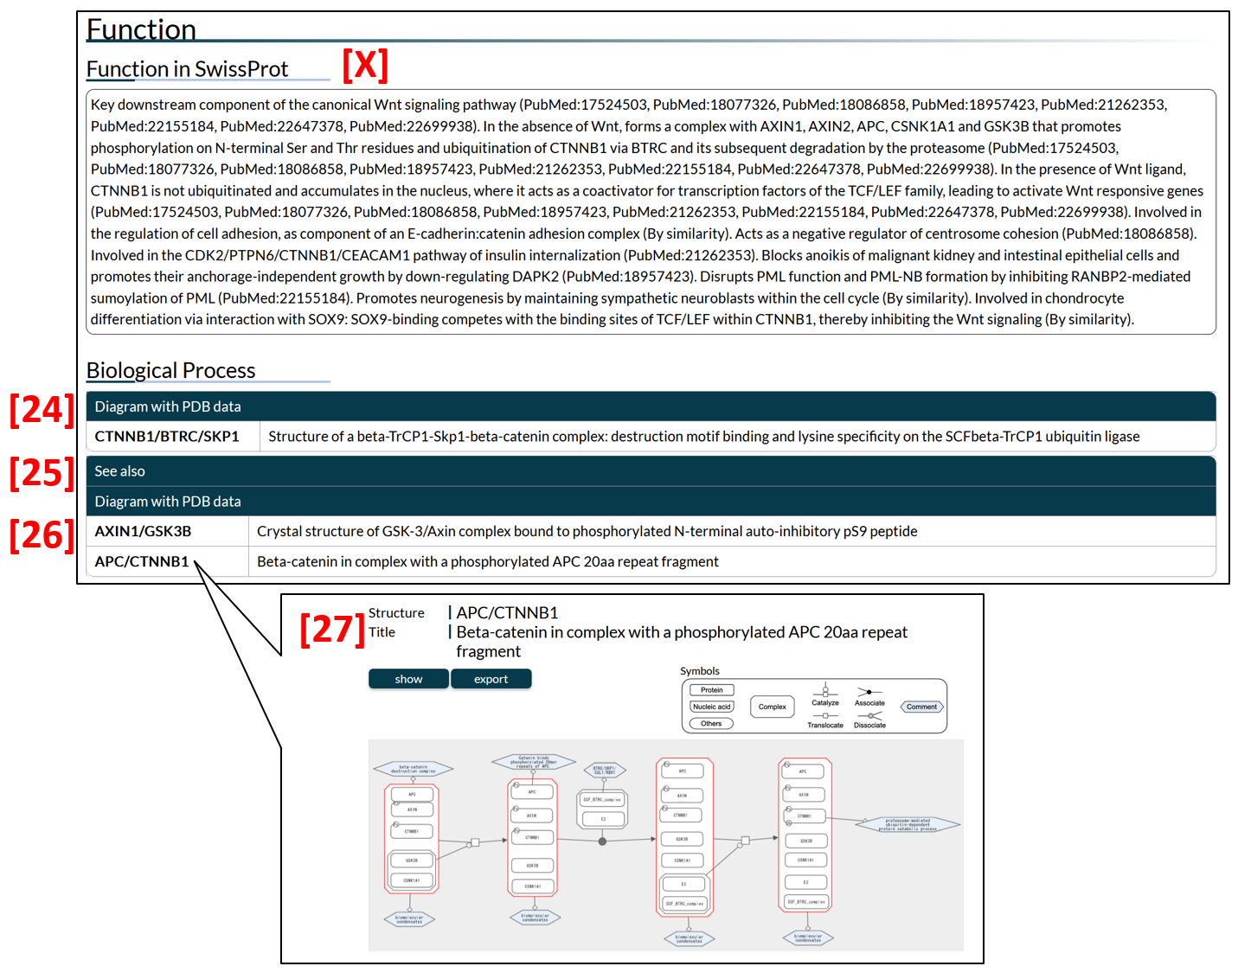The image size is (1238, 979).
Task: Click the Translocate symbol in the legend
Action: coord(825,720)
